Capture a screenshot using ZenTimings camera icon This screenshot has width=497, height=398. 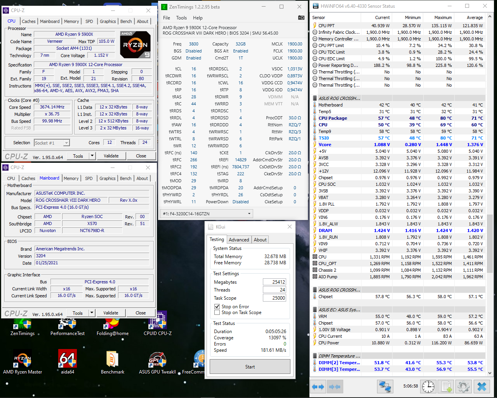click(x=301, y=17)
